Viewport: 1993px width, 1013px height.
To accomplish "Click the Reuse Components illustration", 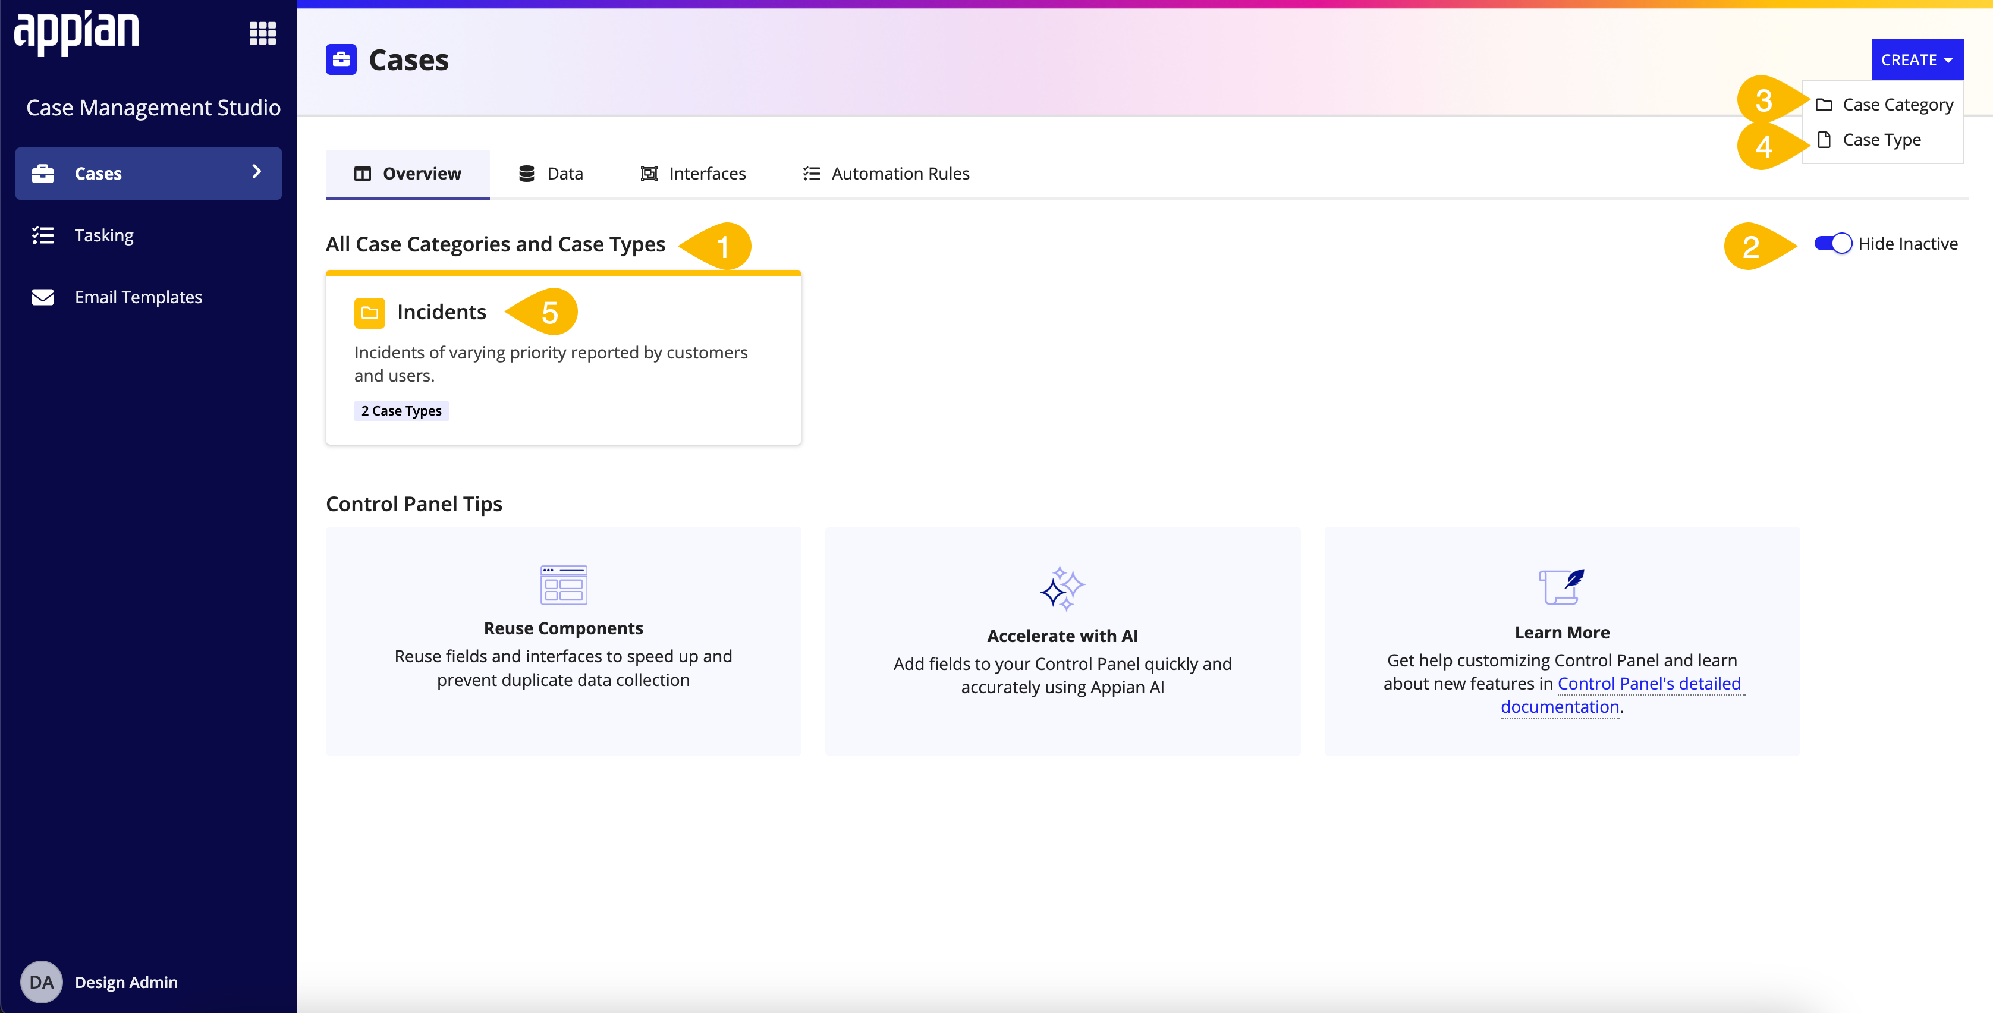I will (x=563, y=584).
